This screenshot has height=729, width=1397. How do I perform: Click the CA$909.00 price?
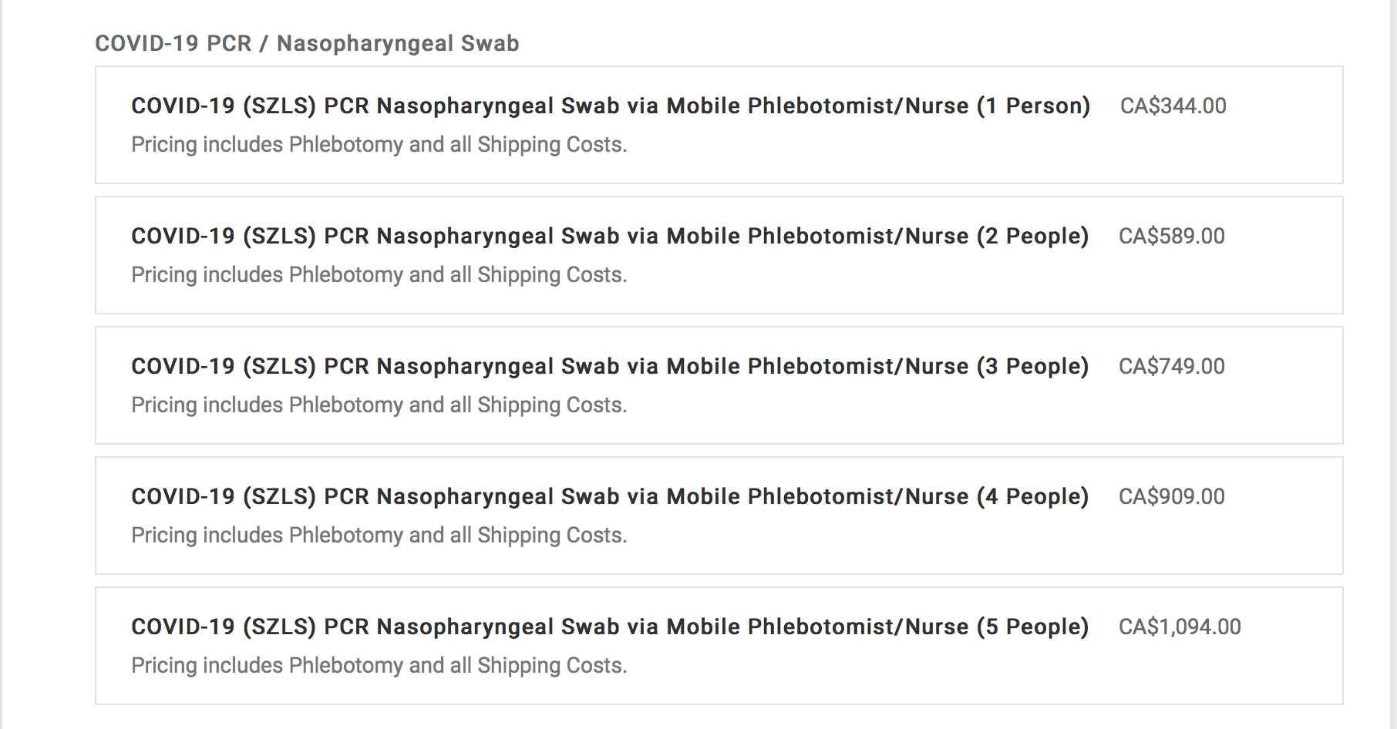(x=1171, y=496)
